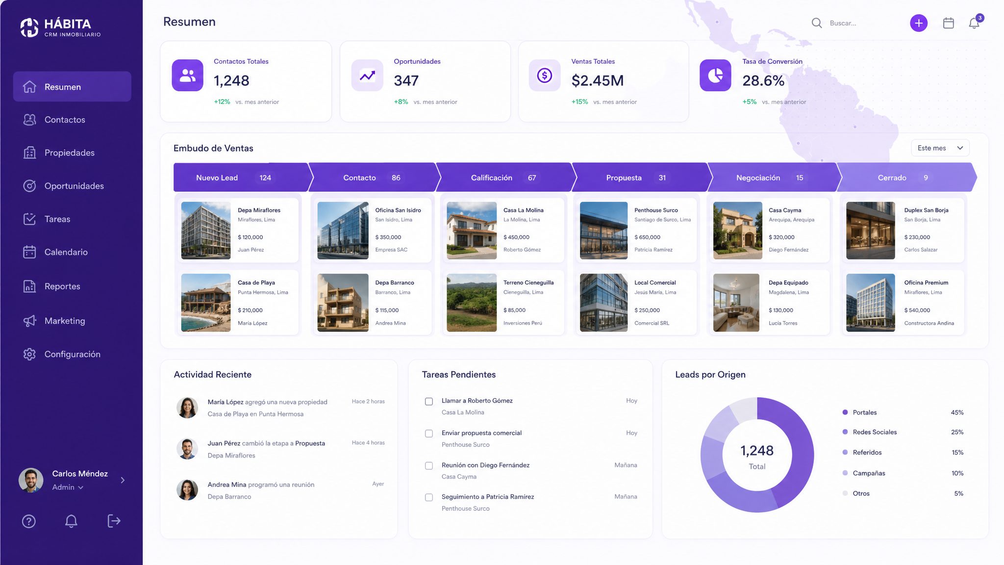Click Carlos Méndez profile photo
This screenshot has height=565, width=1004.
pyautogui.click(x=31, y=480)
